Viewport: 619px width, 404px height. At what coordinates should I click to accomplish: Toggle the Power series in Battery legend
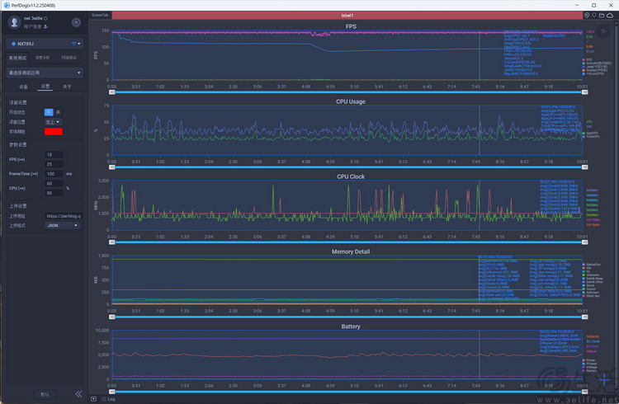point(588,360)
